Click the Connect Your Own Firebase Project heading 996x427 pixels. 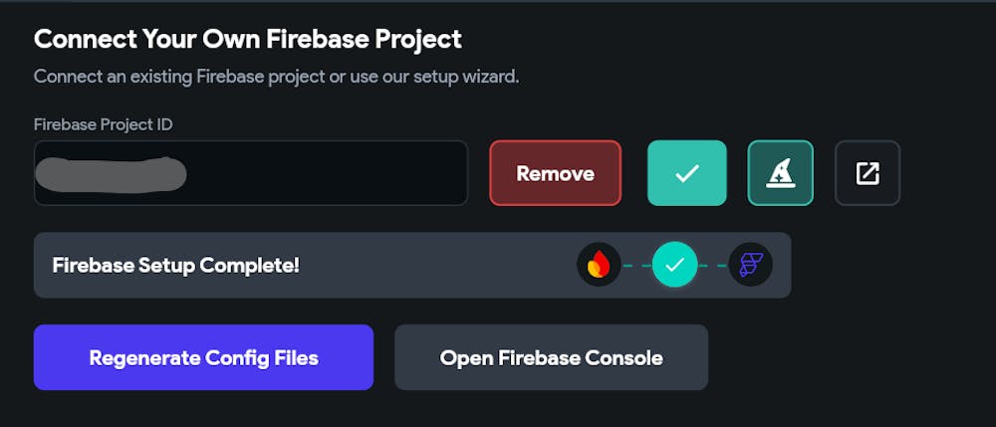point(248,40)
